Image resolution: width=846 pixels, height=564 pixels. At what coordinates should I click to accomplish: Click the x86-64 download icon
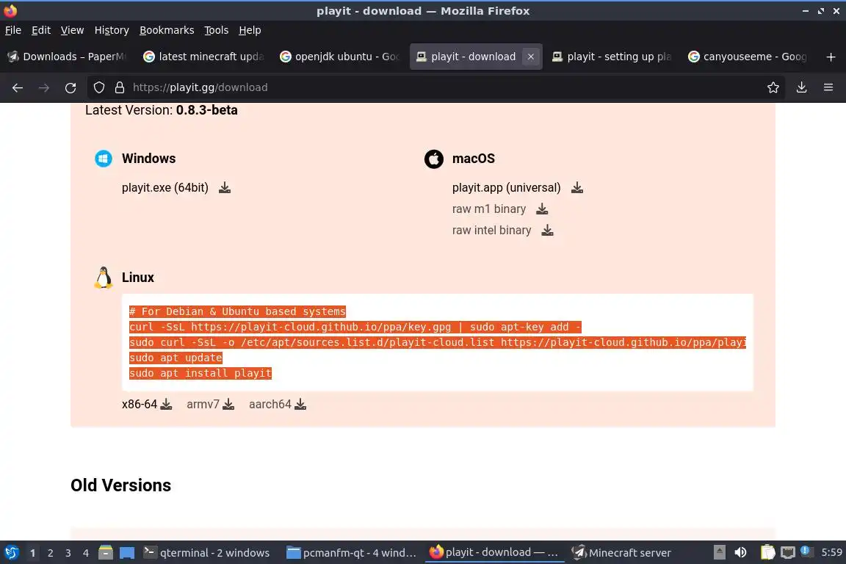[166, 404]
